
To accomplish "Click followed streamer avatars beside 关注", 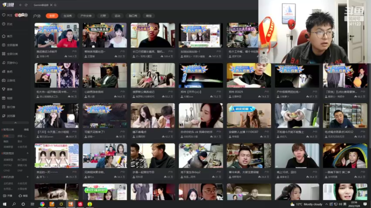I will pyautogui.click(x=21, y=15).
